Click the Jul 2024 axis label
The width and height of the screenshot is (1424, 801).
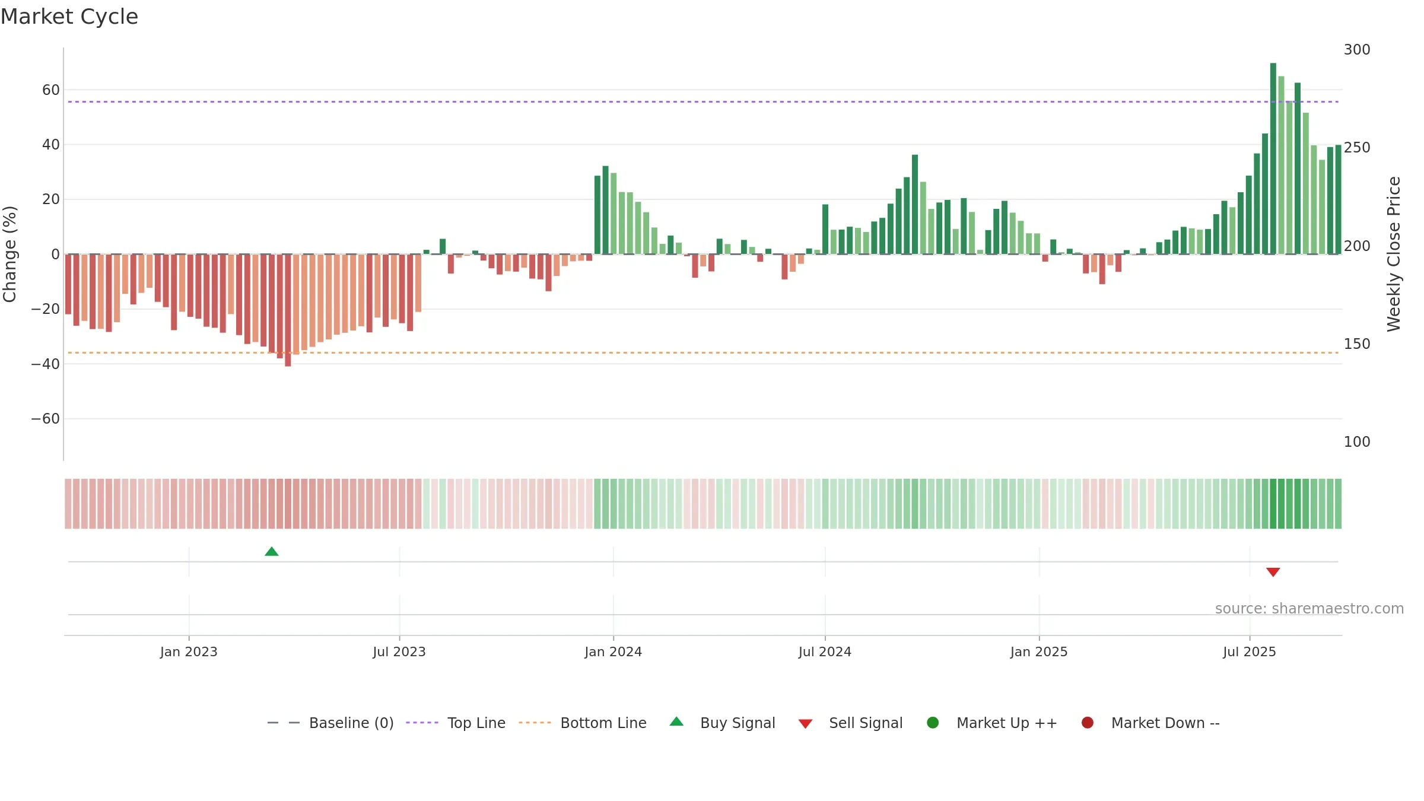click(825, 652)
